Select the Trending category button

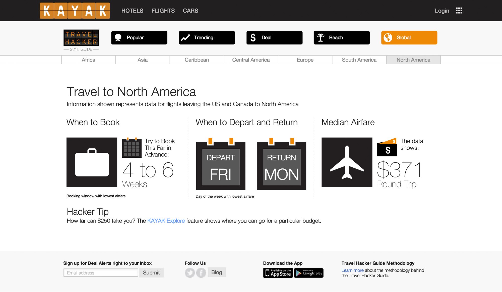(x=207, y=38)
